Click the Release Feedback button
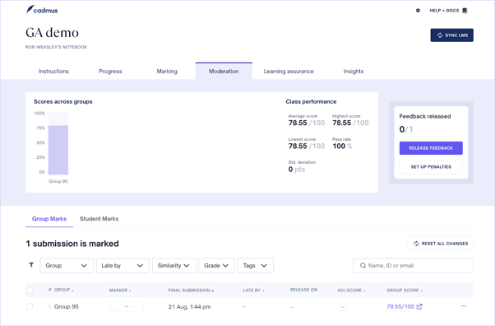The width and height of the screenshot is (495, 326). [x=431, y=148]
